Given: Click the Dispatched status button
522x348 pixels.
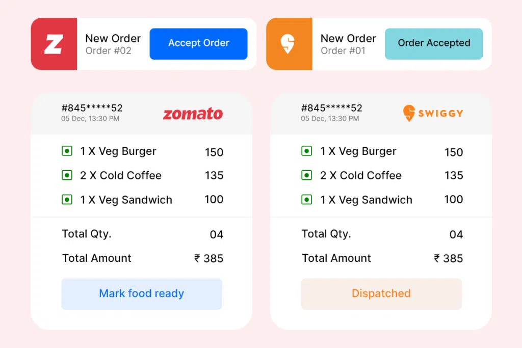Looking at the screenshot, I should [x=381, y=294].
